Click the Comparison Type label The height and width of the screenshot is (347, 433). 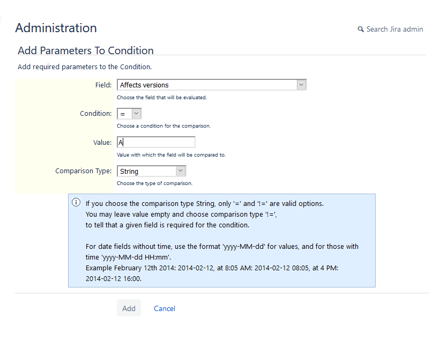click(84, 171)
